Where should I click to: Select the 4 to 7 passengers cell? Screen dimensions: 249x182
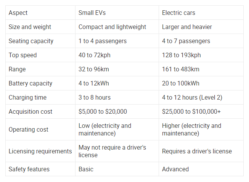(x=201, y=41)
